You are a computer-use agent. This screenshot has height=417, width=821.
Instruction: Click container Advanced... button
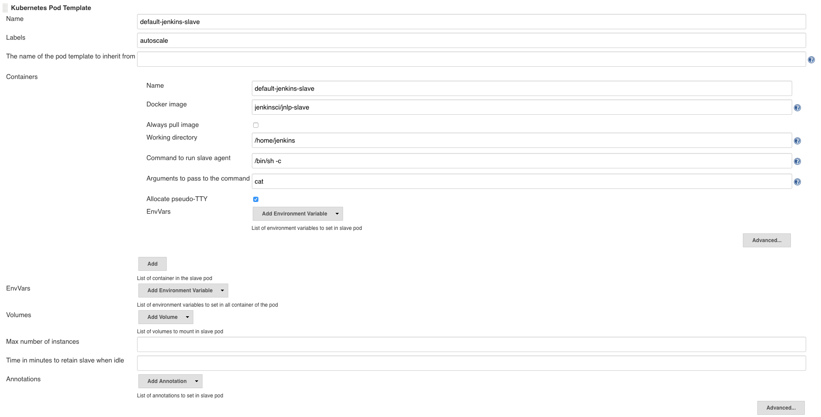click(x=767, y=240)
